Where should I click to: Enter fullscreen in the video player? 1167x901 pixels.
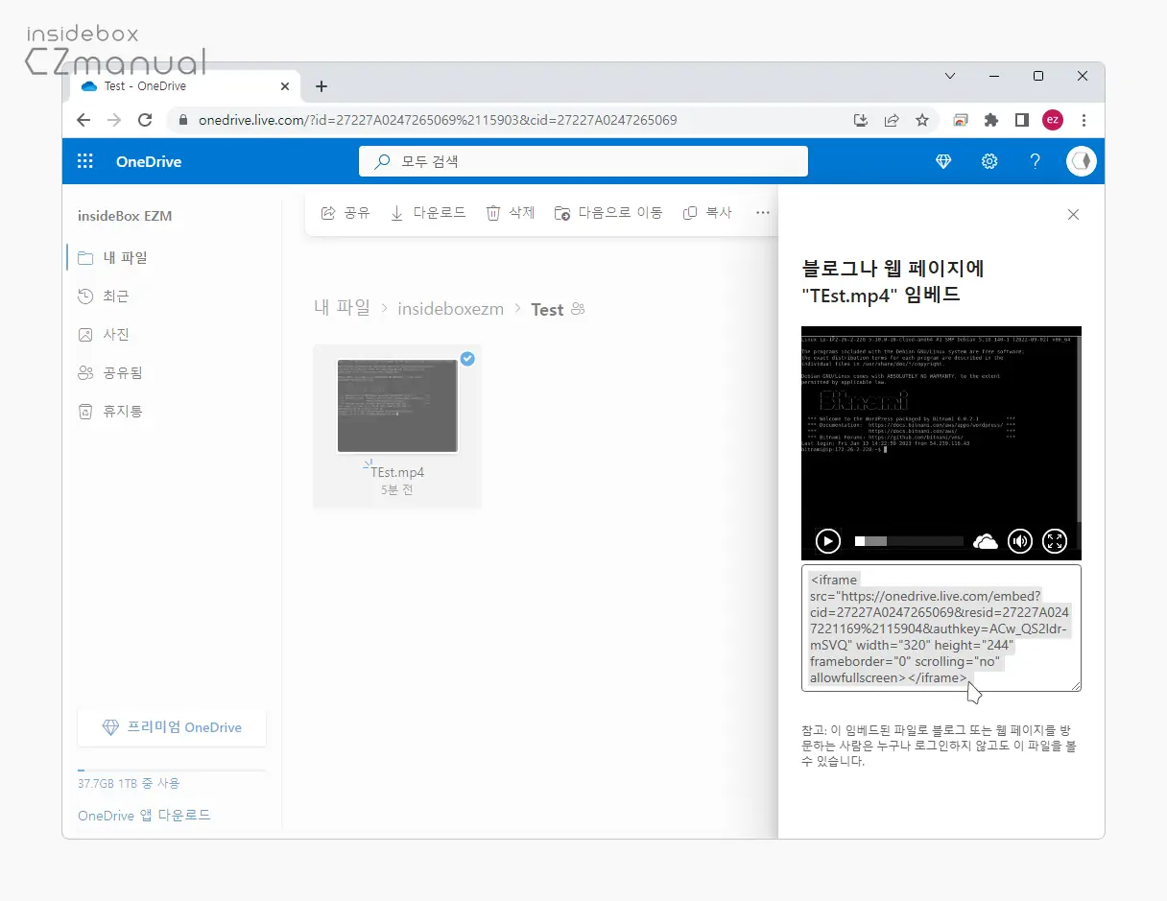[1055, 541]
